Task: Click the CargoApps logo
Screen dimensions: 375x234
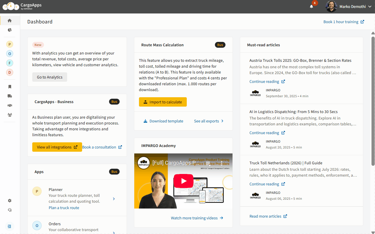Action: [22, 6]
